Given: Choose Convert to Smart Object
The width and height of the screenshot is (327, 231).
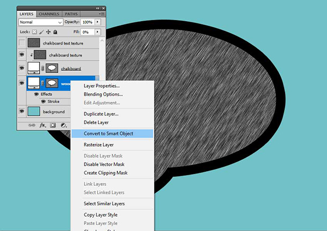Looking at the screenshot, I should click(112, 133).
